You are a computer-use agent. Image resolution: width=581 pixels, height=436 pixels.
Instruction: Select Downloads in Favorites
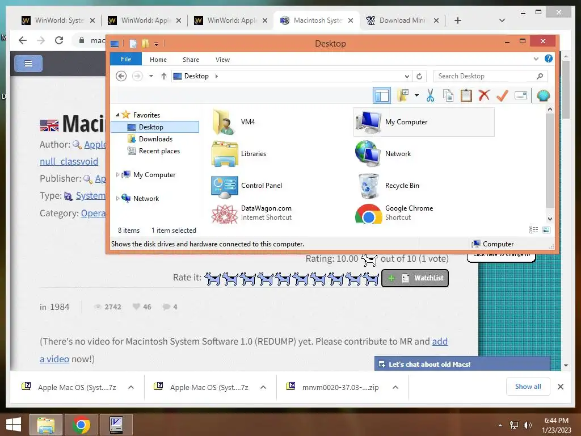[x=155, y=139]
